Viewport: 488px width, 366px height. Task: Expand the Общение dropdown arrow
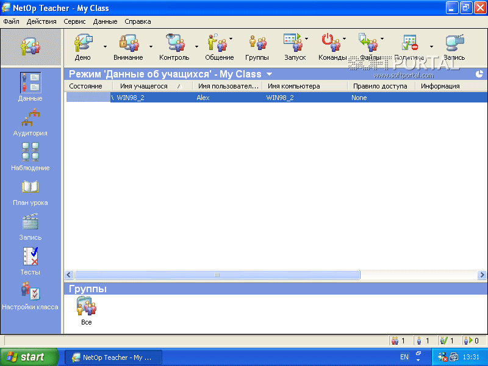(x=231, y=39)
